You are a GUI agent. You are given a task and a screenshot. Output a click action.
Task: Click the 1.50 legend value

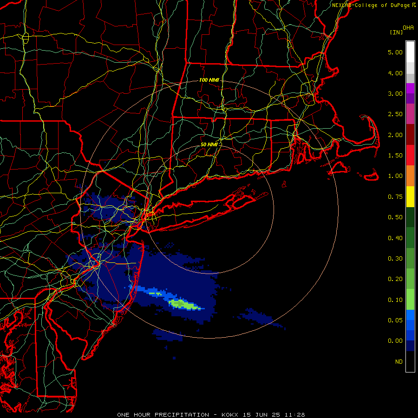395,156
